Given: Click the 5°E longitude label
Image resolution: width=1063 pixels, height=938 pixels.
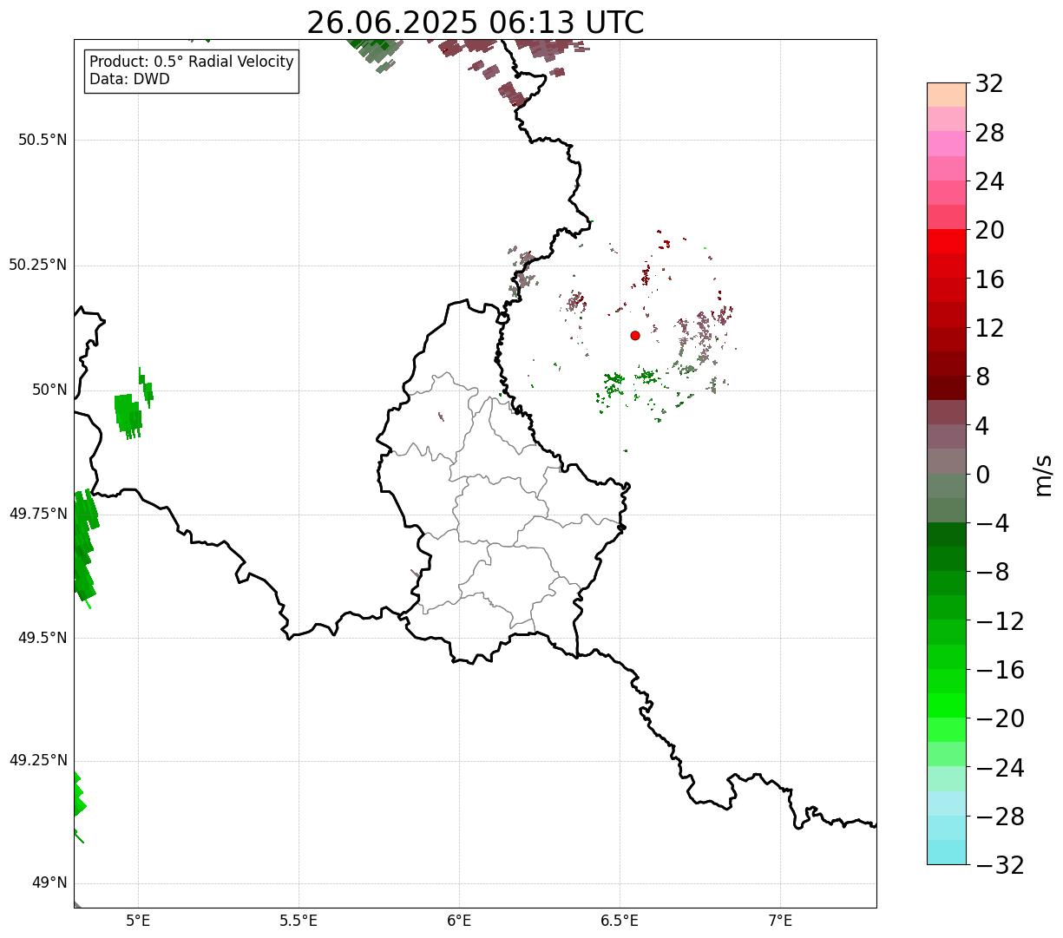Looking at the screenshot, I should (x=138, y=920).
